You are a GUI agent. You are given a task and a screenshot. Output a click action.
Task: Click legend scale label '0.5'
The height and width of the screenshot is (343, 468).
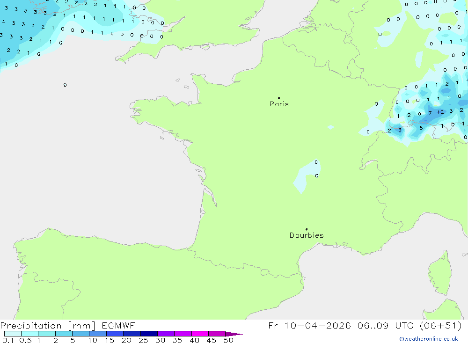[x=25, y=340]
